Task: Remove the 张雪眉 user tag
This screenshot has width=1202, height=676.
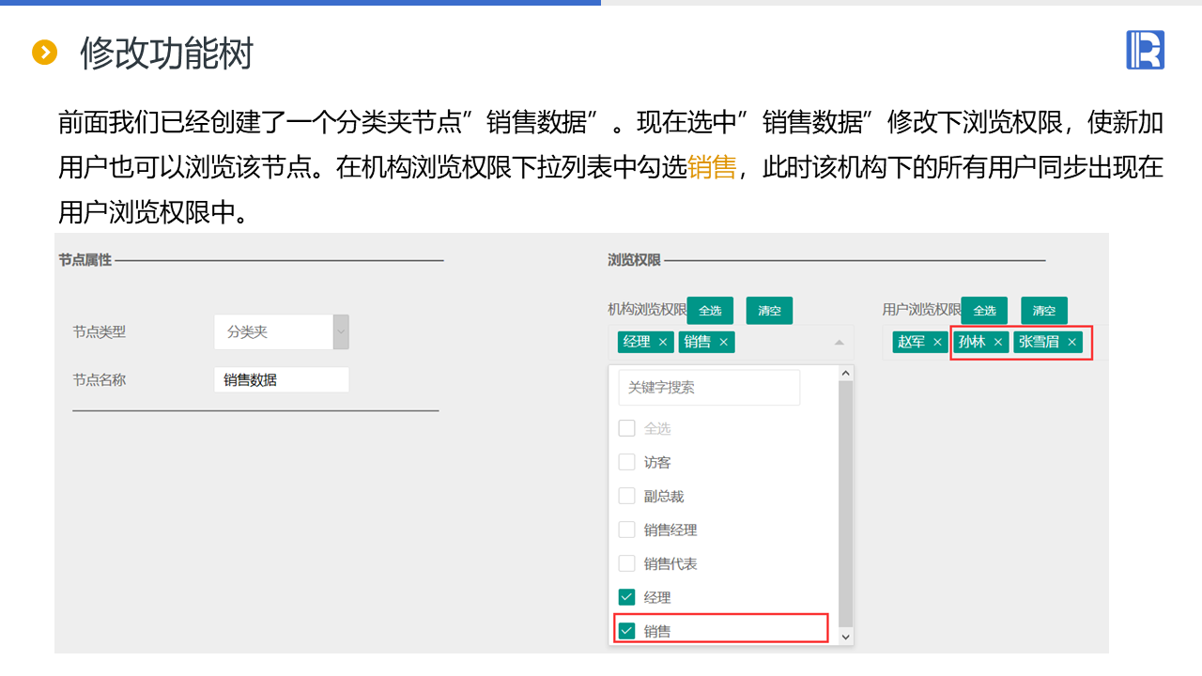Action: click(x=1071, y=343)
